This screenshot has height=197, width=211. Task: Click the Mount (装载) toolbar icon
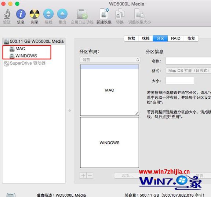click(48, 14)
